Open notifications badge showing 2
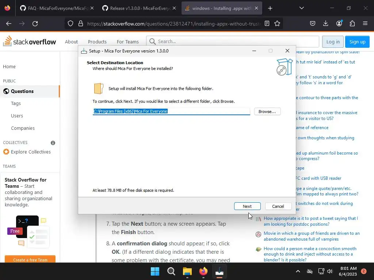 363,271
